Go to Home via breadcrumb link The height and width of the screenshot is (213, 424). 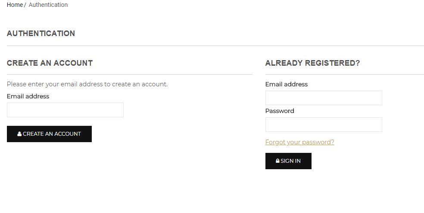pos(15,5)
